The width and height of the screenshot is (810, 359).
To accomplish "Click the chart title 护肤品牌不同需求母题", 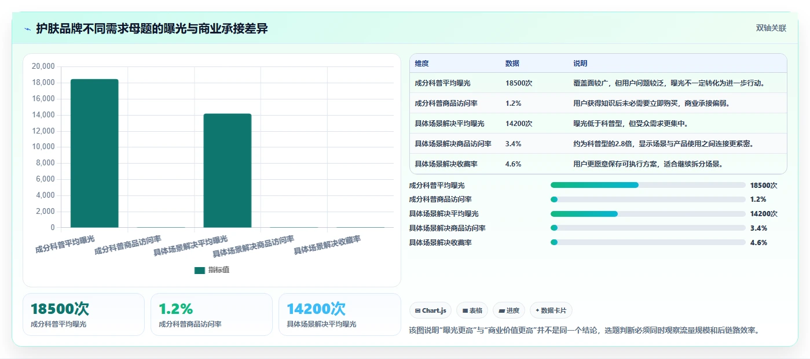I will click(152, 28).
